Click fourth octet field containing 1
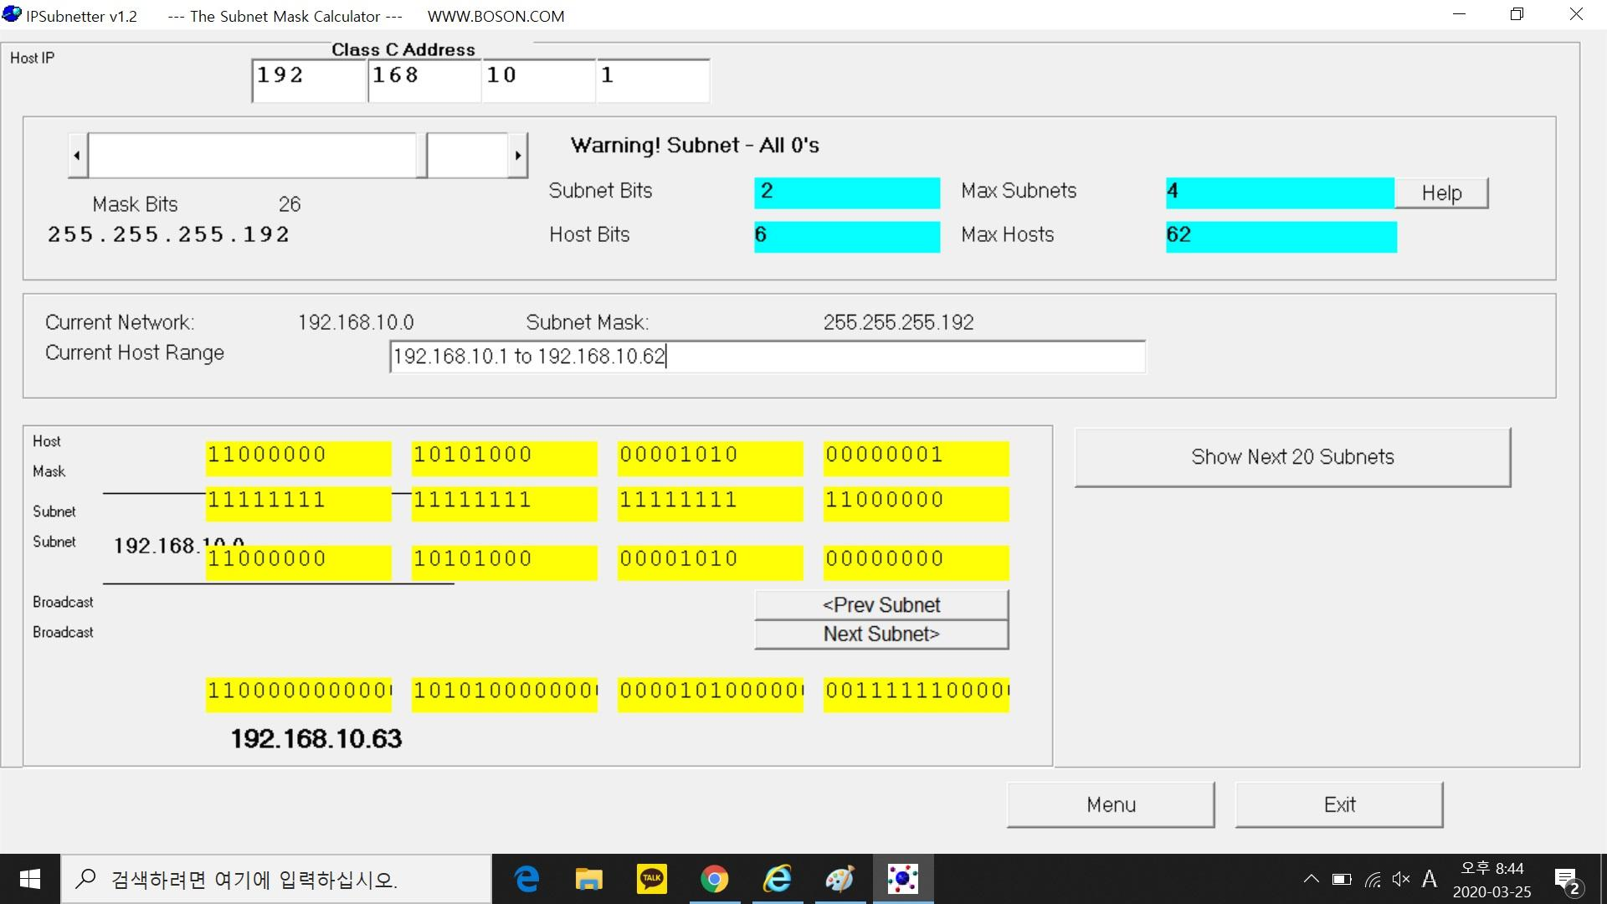 [x=653, y=81]
